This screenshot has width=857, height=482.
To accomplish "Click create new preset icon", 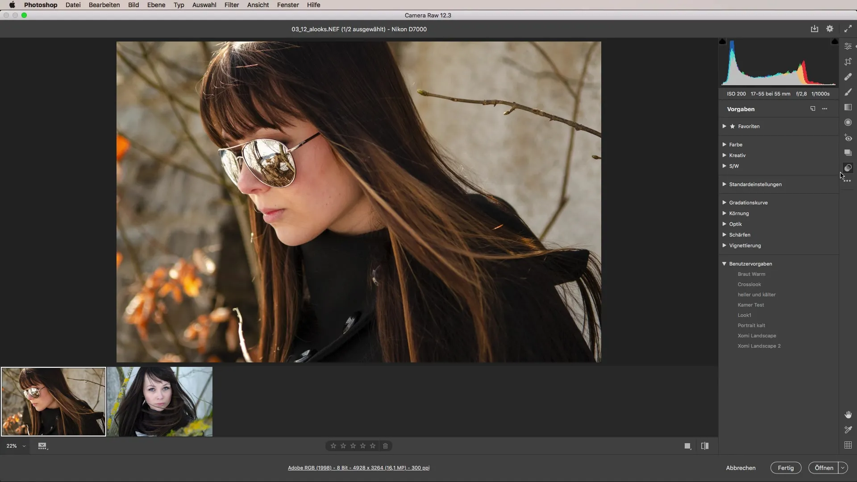I will (813, 109).
